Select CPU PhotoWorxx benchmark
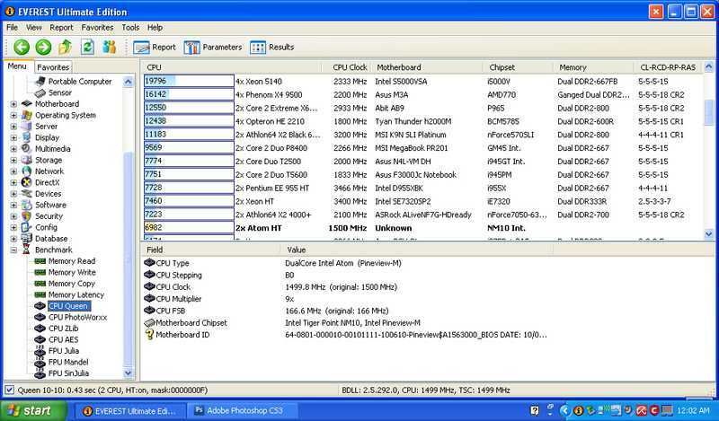The height and width of the screenshot is (421, 719). (77, 317)
